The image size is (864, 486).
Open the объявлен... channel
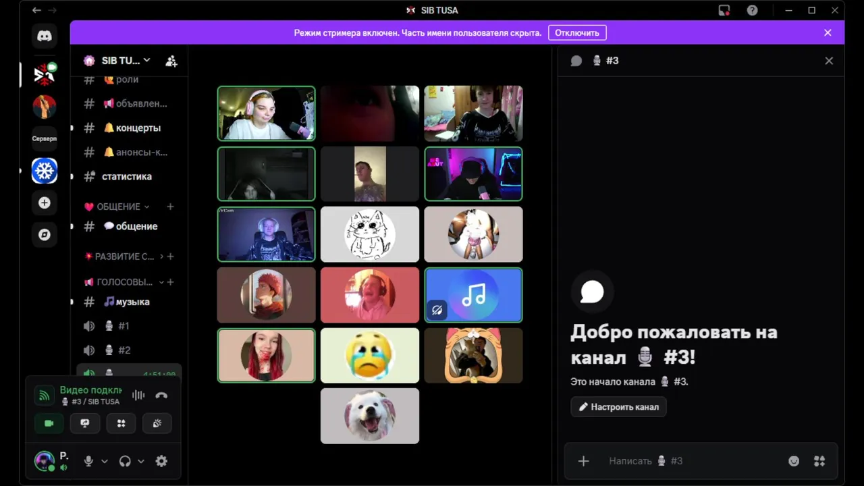tap(128, 103)
